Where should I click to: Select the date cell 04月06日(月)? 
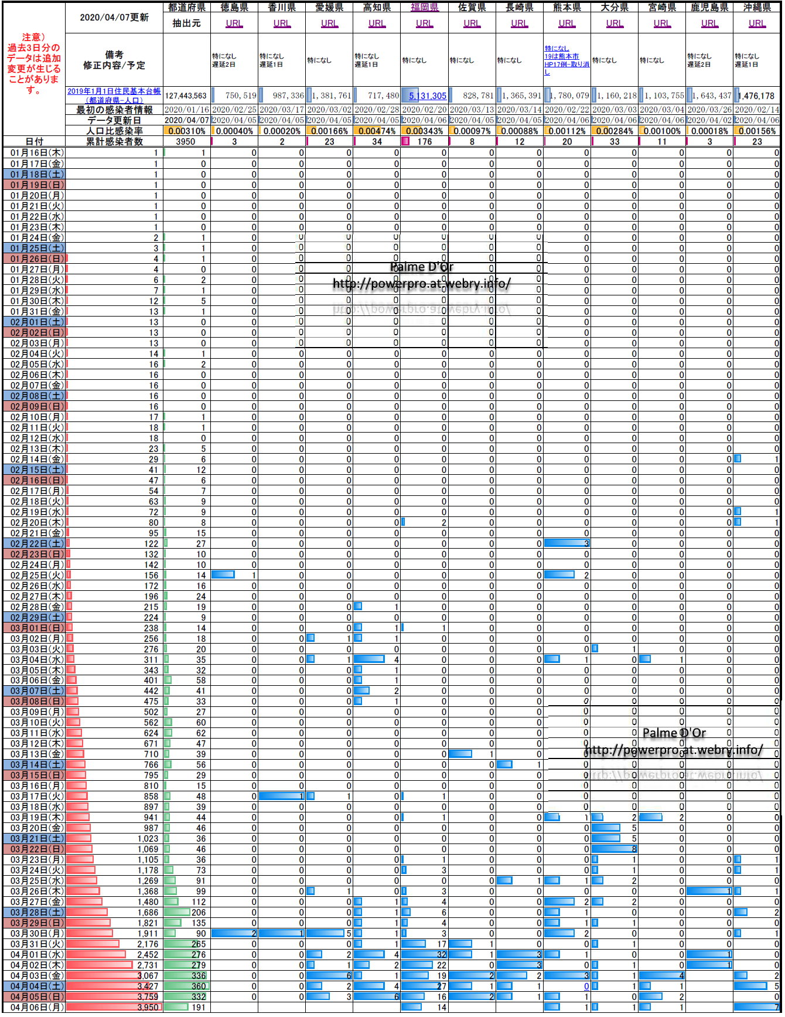34,1007
